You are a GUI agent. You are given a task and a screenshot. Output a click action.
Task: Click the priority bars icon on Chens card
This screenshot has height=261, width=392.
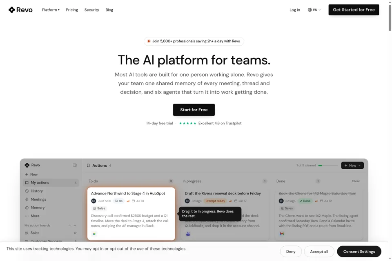click(x=316, y=201)
